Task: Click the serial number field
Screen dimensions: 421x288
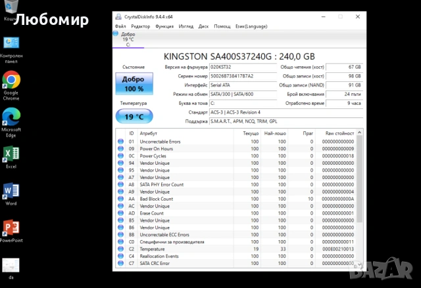Action: [x=243, y=76]
